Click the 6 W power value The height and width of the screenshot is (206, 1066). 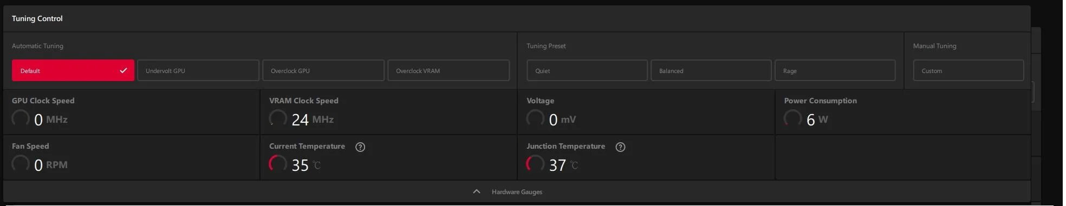point(817,119)
